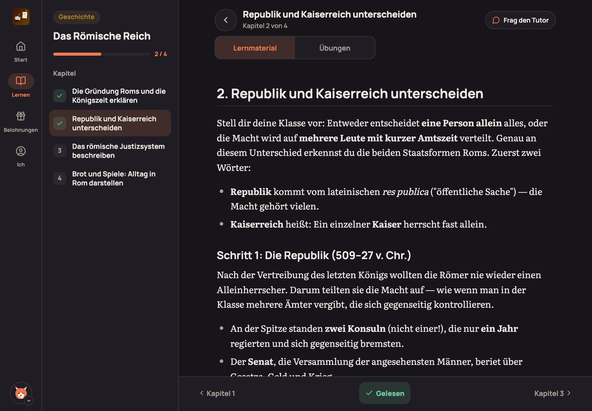Image resolution: width=592 pixels, height=411 pixels.
Task: Click the course progress bar
Action: coord(101,54)
